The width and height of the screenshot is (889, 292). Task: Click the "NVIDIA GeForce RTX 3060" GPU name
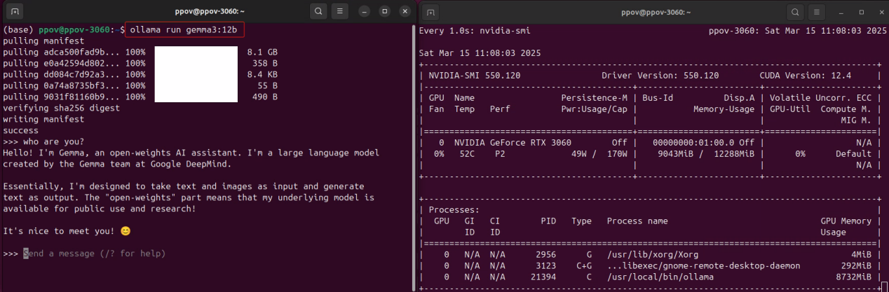[x=513, y=142]
